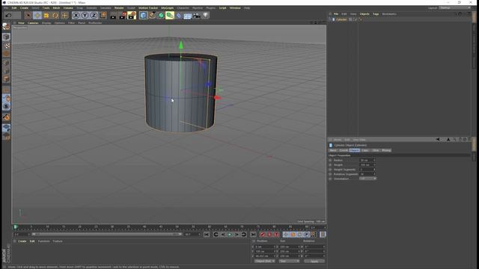Toggle Radius keyframe circle

(330, 160)
